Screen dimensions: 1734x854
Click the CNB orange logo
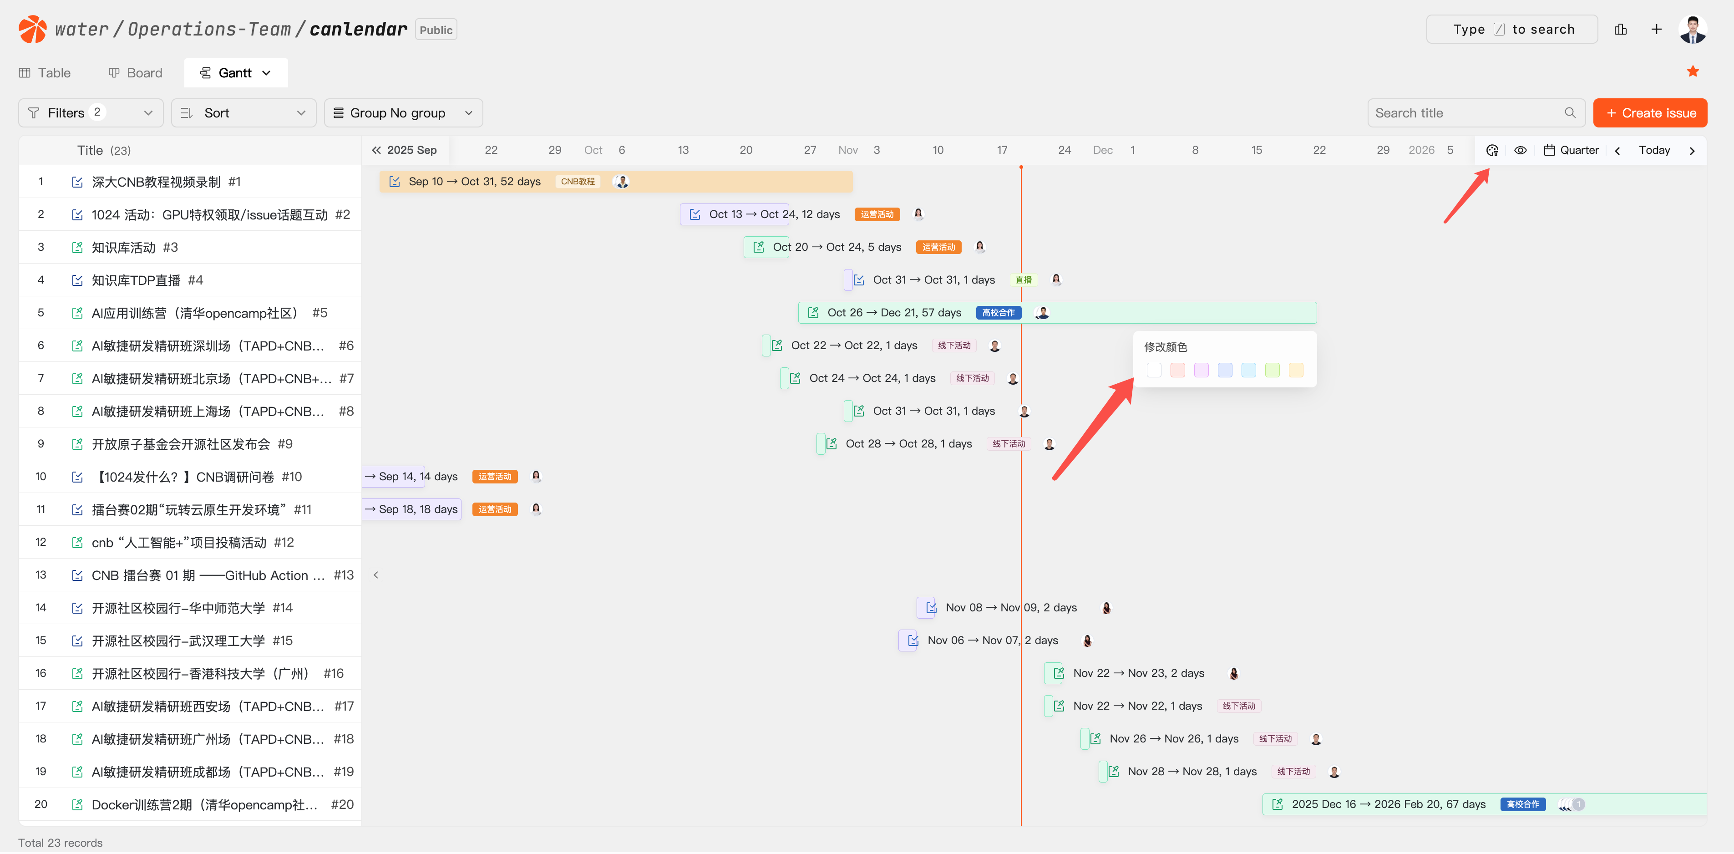32,29
